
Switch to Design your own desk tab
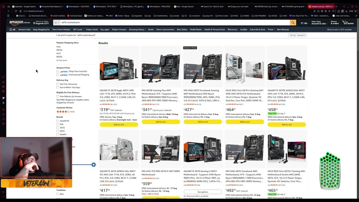239,6
